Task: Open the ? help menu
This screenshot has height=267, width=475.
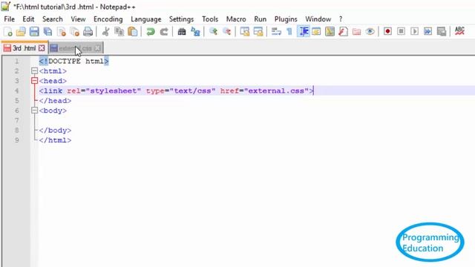Action: [x=341, y=19]
